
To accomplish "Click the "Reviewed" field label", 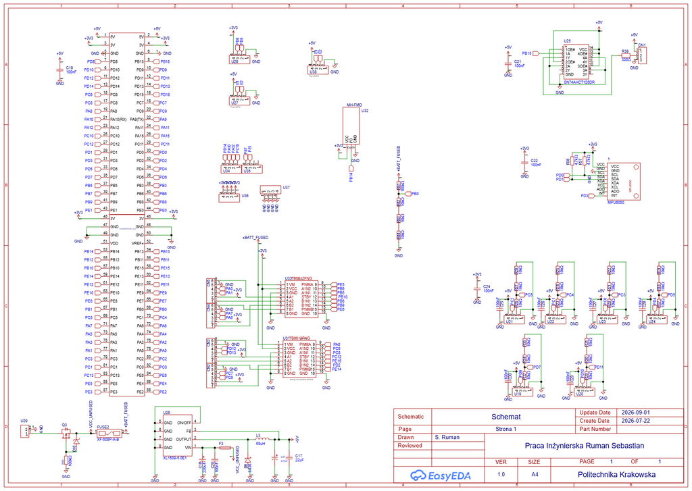I will [x=410, y=446].
